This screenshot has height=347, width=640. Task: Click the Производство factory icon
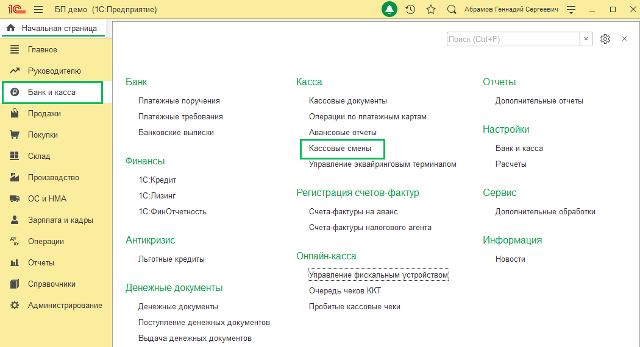(x=15, y=177)
